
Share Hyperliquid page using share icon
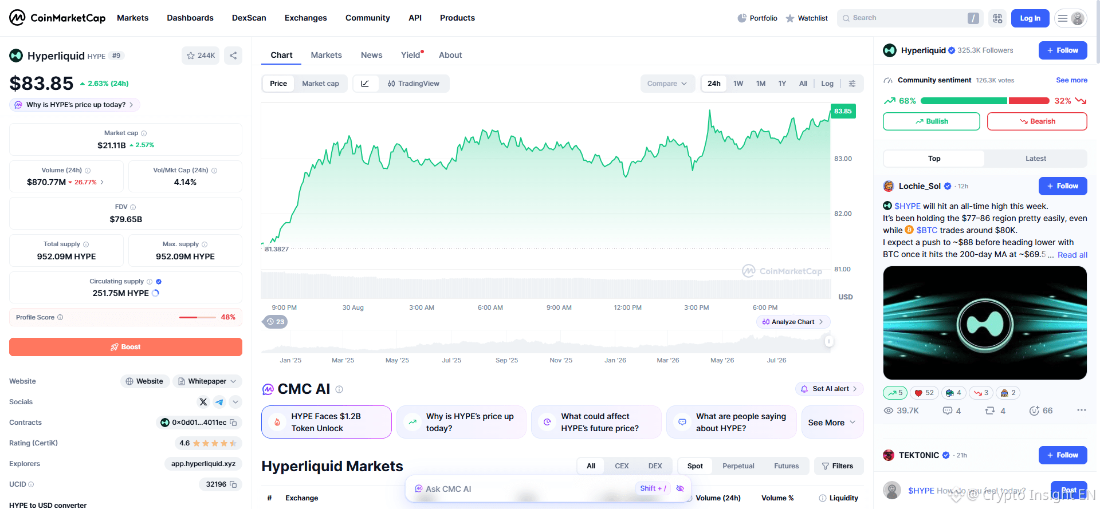pyautogui.click(x=233, y=56)
